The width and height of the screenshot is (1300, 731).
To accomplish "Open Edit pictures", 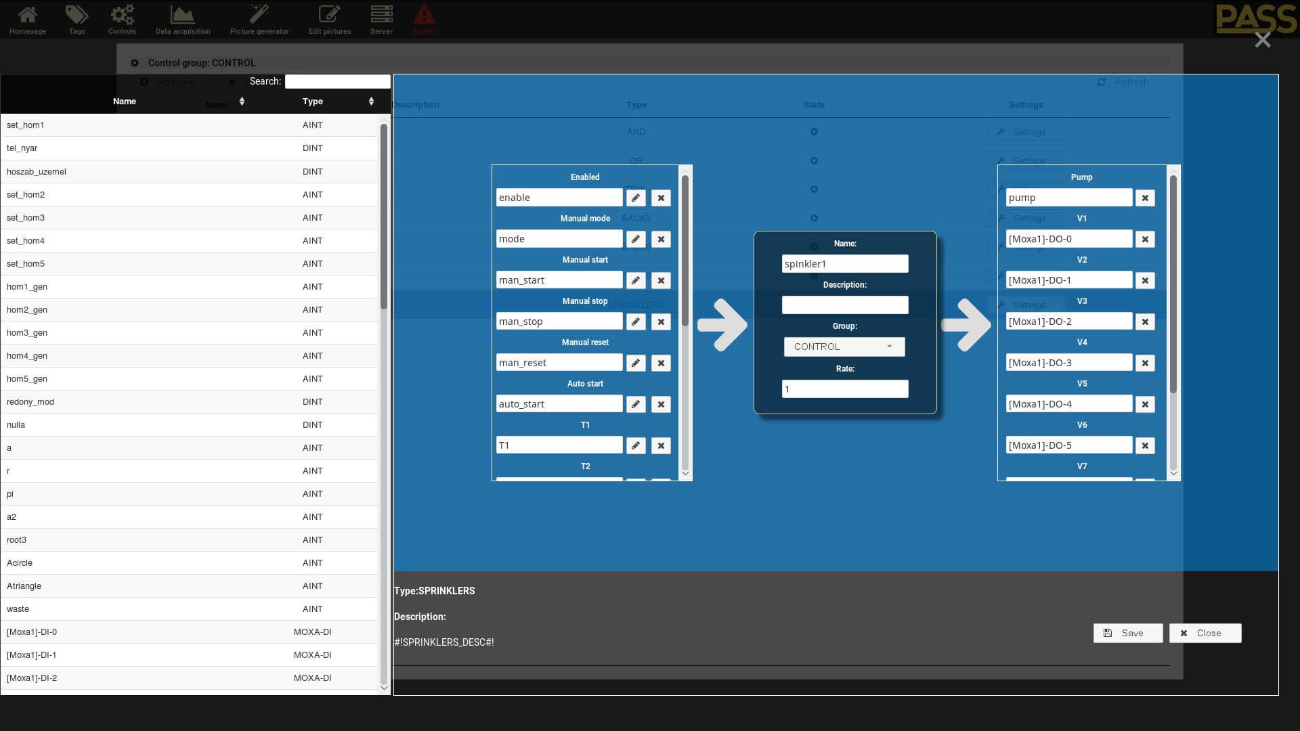I will [x=330, y=20].
